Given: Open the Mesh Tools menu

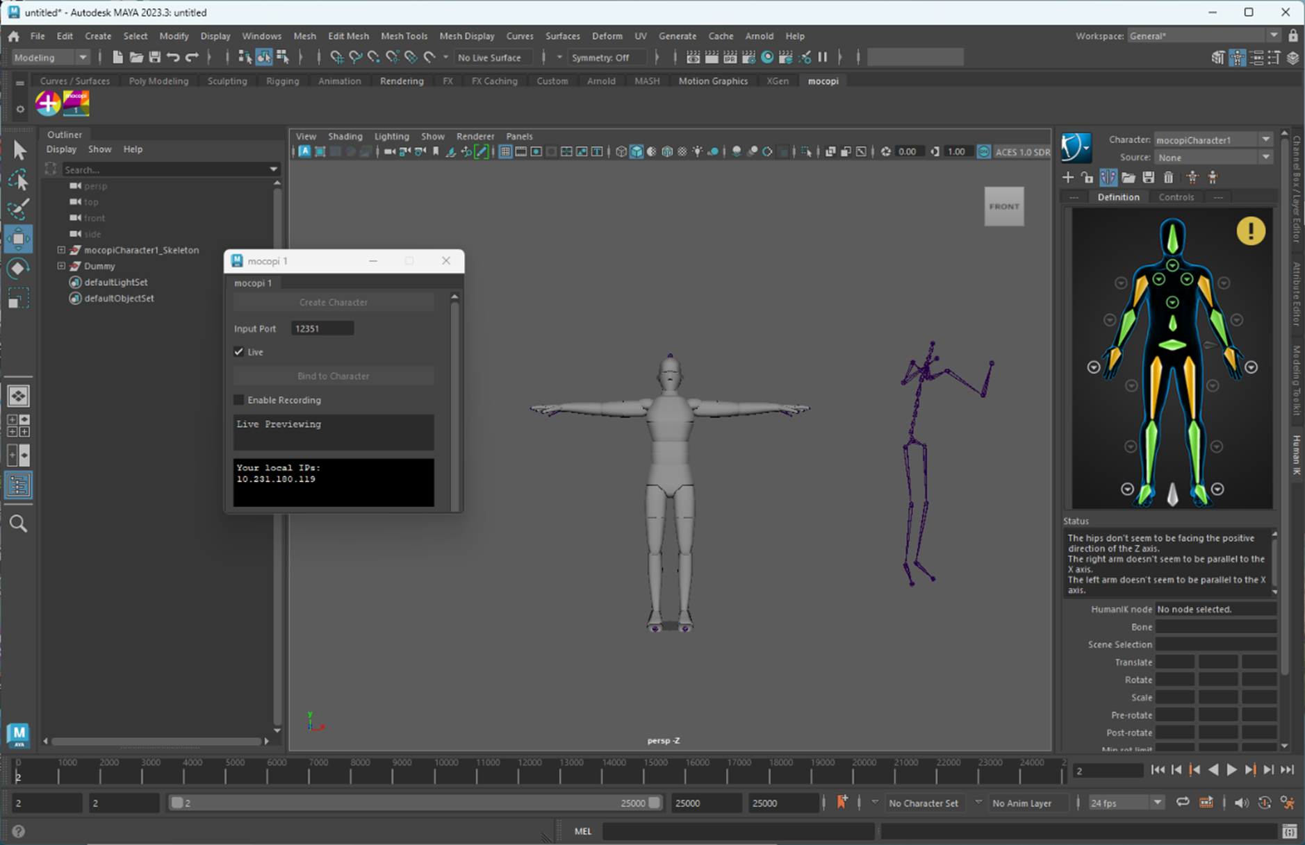Looking at the screenshot, I should point(404,36).
